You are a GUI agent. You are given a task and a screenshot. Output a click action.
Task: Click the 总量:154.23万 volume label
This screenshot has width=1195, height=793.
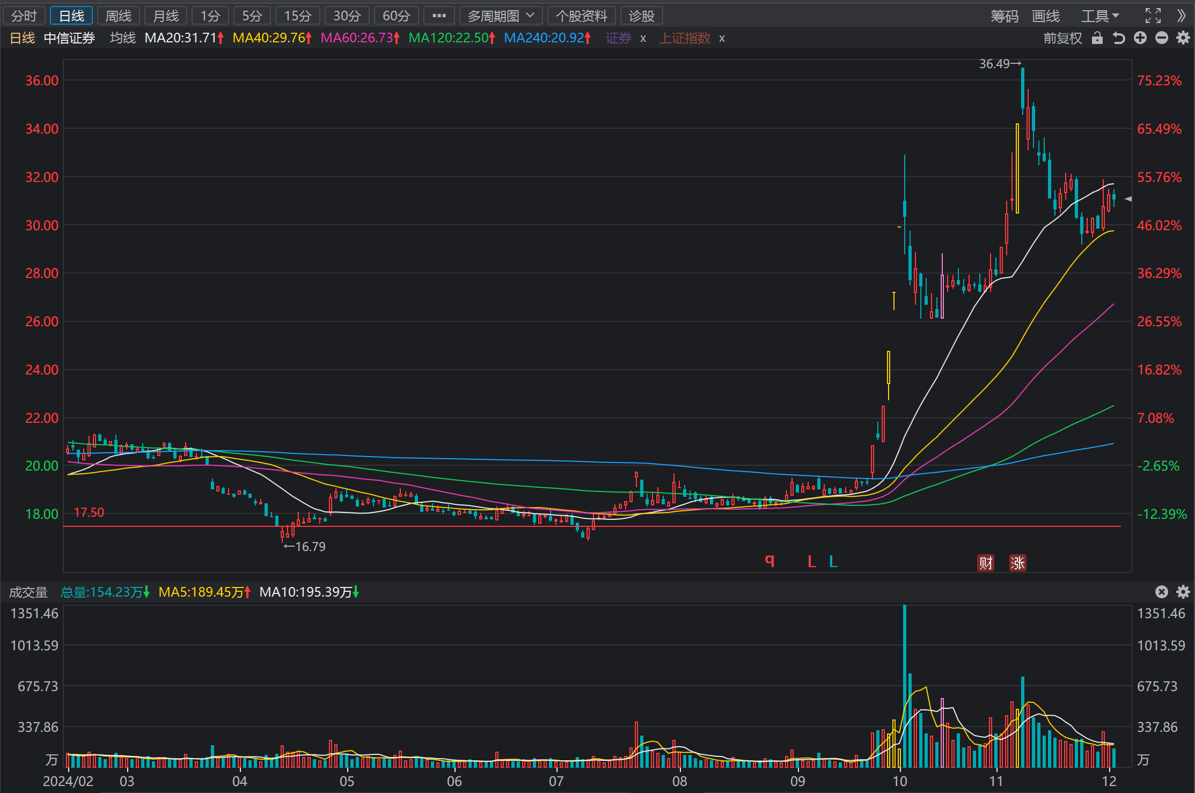coord(105,592)
